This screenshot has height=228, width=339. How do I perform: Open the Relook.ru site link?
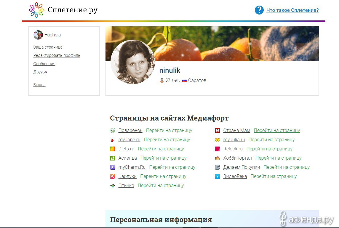(x=233, y=149)
